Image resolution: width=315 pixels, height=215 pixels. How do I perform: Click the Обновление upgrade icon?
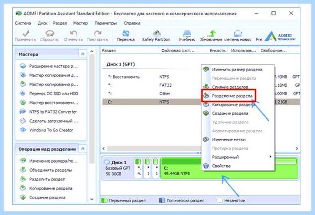(x=211, y=36)
